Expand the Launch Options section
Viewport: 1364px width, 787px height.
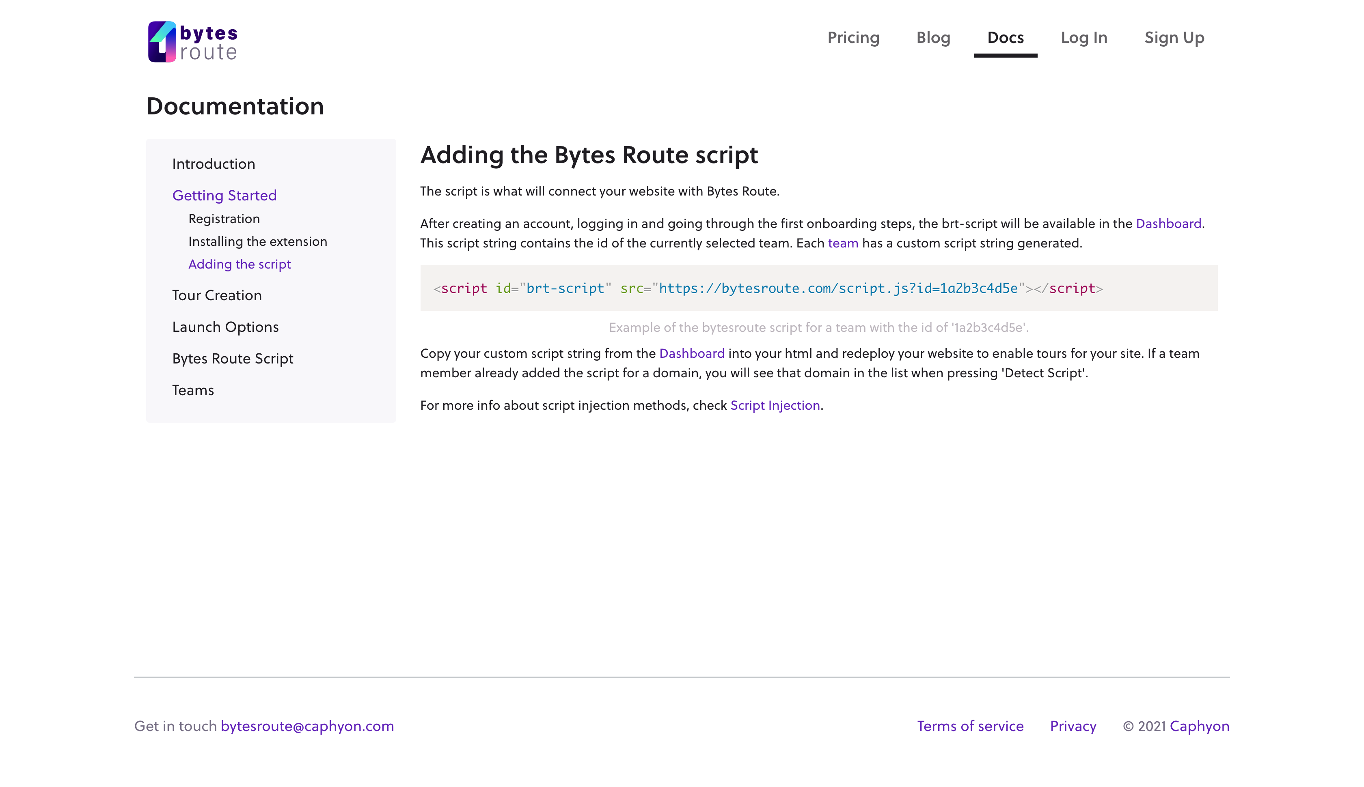point(225,327)
